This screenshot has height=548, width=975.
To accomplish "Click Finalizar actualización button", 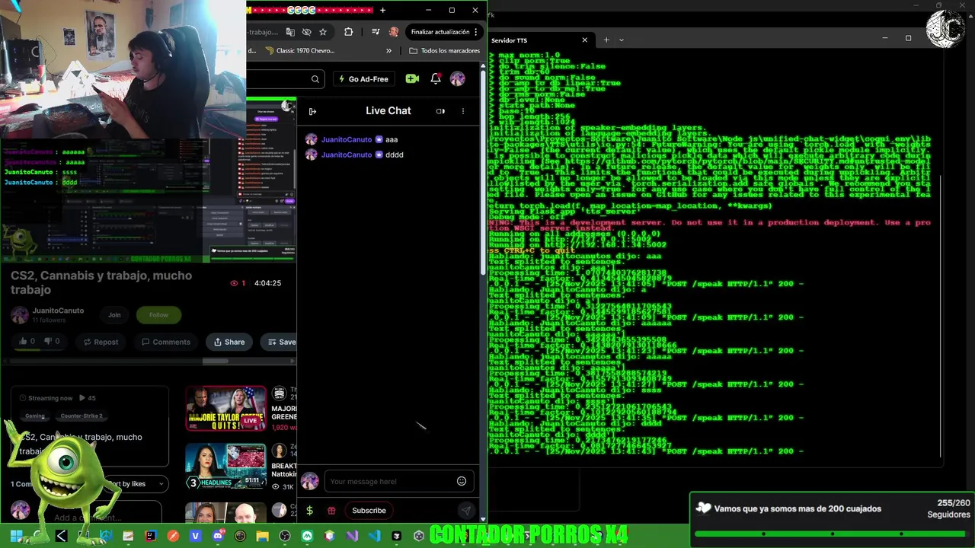I will [x=440, y=32].
